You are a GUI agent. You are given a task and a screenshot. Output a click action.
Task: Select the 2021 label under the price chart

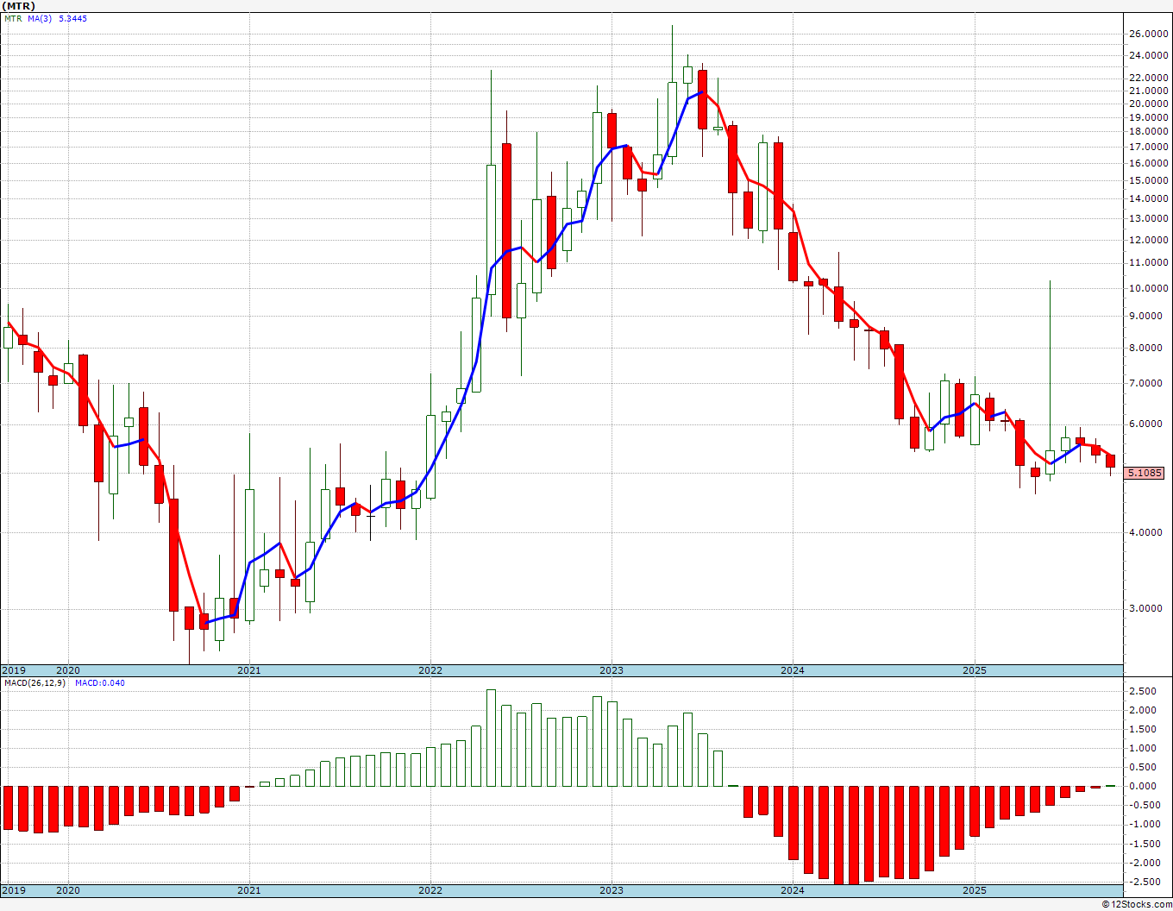249,670
